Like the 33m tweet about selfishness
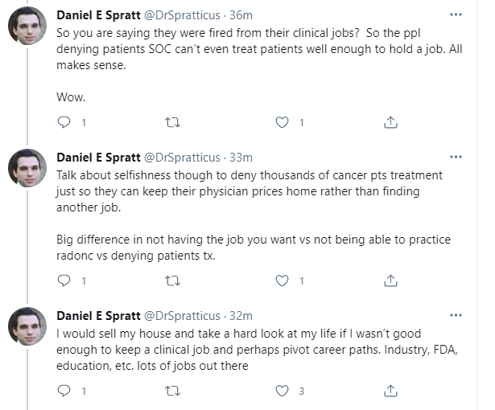495x410 pixels. pyautogui.click(x=283, y=281)
